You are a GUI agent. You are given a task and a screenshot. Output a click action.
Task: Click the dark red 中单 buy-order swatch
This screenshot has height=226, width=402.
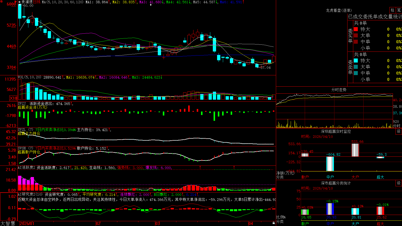pos(356,42)
